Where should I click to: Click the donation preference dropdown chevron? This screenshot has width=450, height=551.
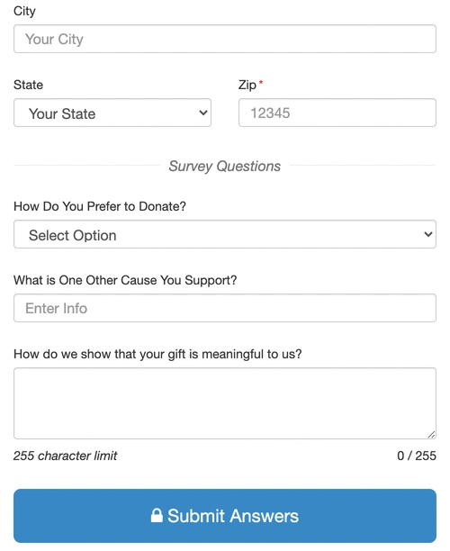[427, 234]
